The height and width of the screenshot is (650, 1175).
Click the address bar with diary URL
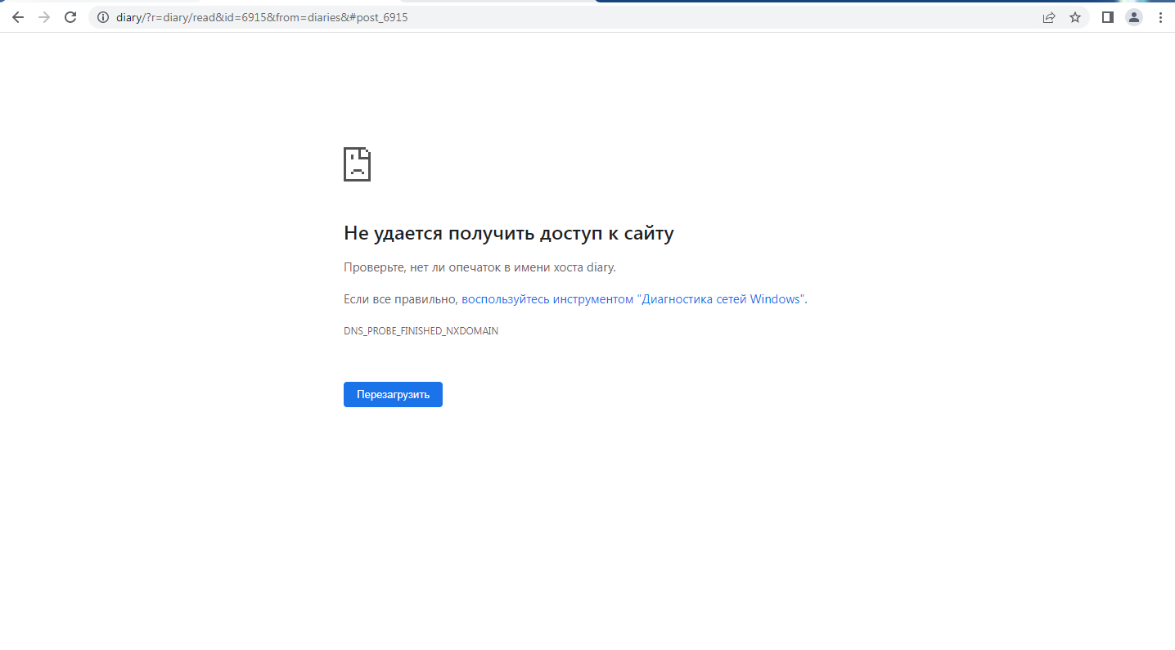coord(573,17)
